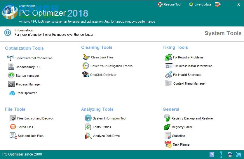
Task: Launch Startup manager text link
Action: (x=27, y=76)
